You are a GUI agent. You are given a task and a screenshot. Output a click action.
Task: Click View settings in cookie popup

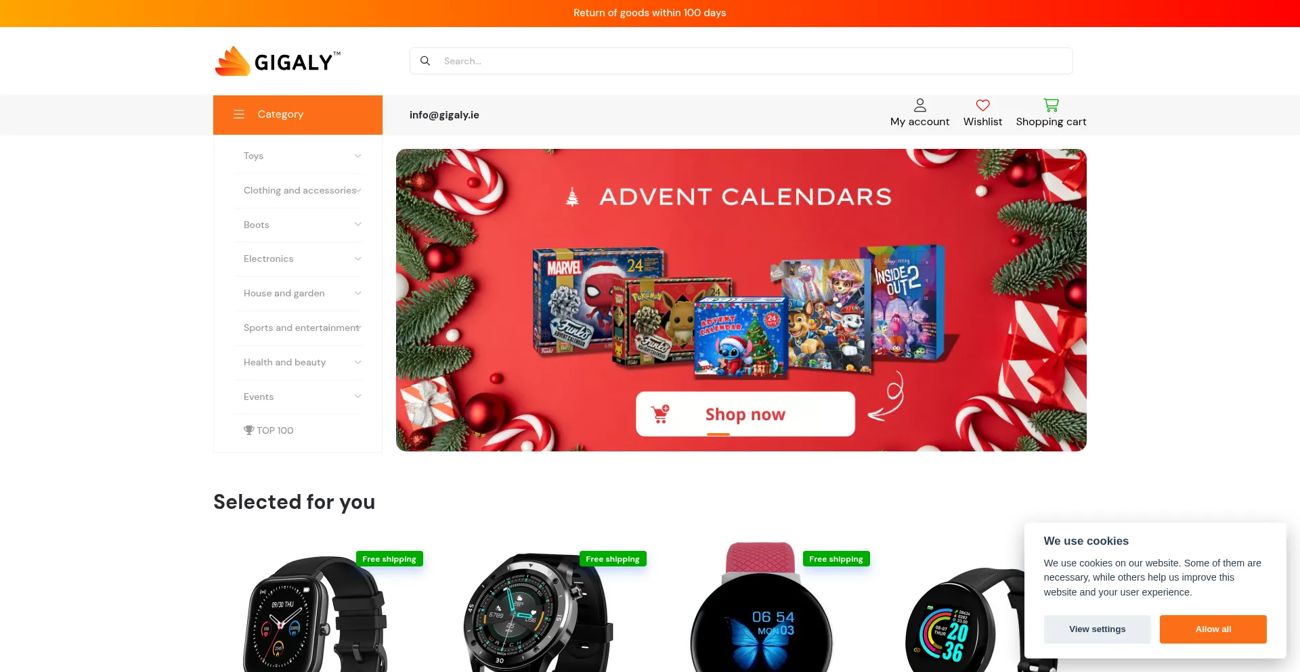pos(1097,629)
